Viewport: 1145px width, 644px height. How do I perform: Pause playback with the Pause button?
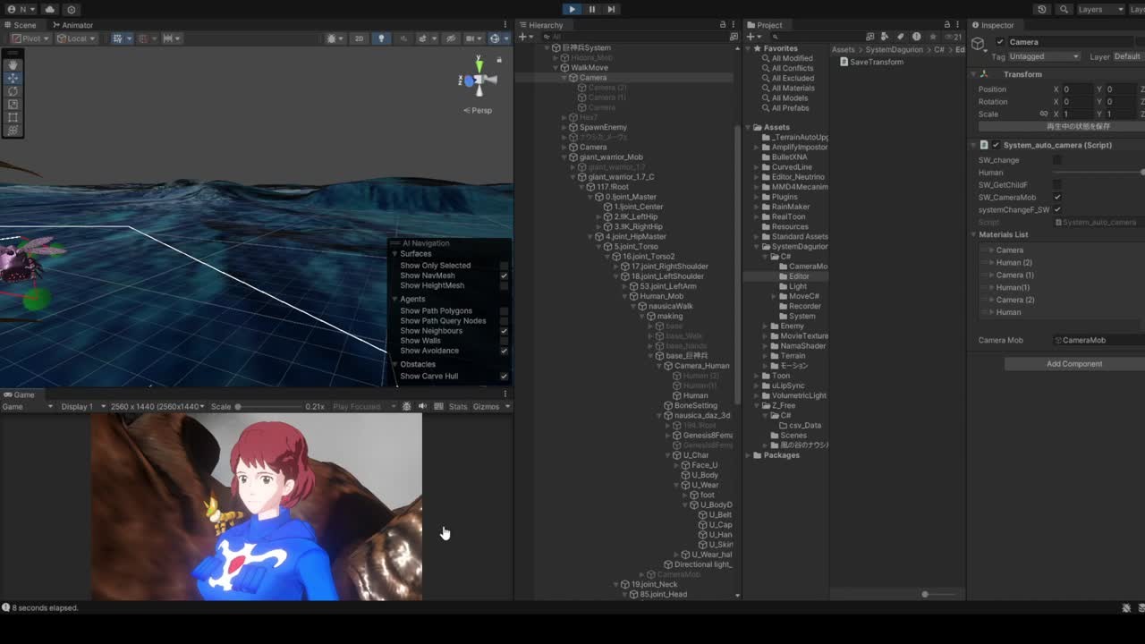click(x=591, y=9)
